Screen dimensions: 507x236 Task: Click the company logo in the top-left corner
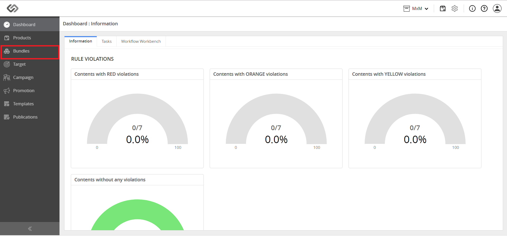(x=12, y=8)
